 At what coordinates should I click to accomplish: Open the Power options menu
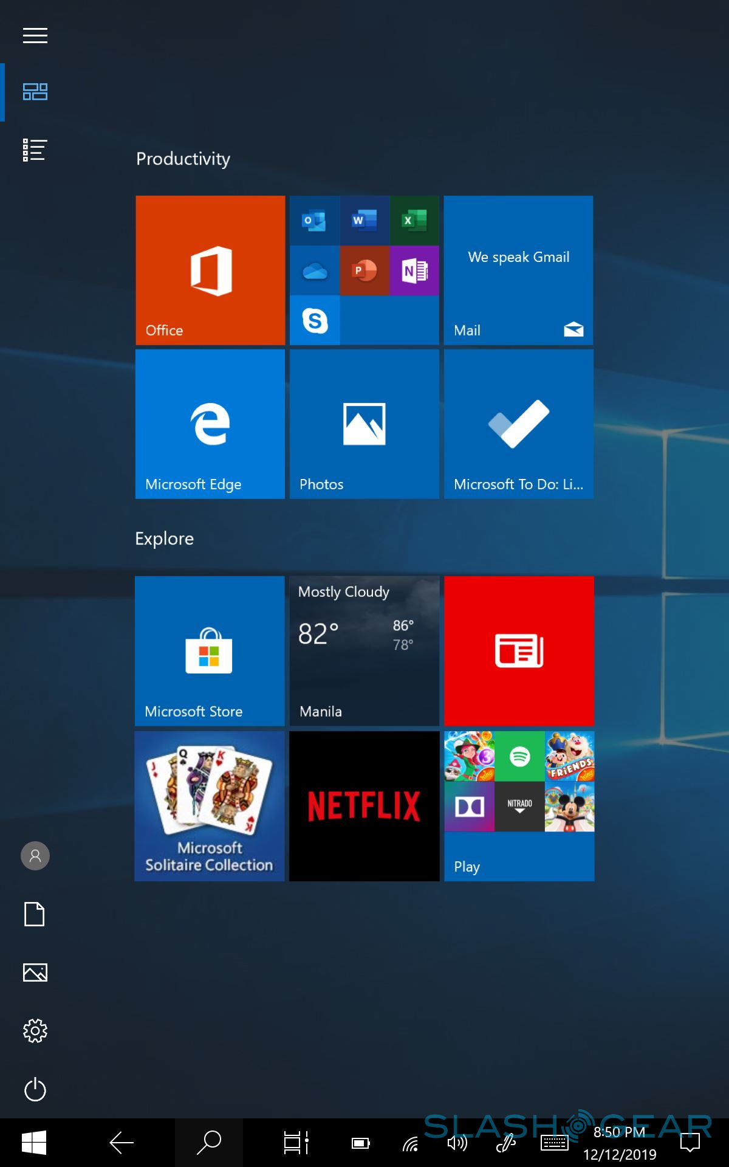35,1089
